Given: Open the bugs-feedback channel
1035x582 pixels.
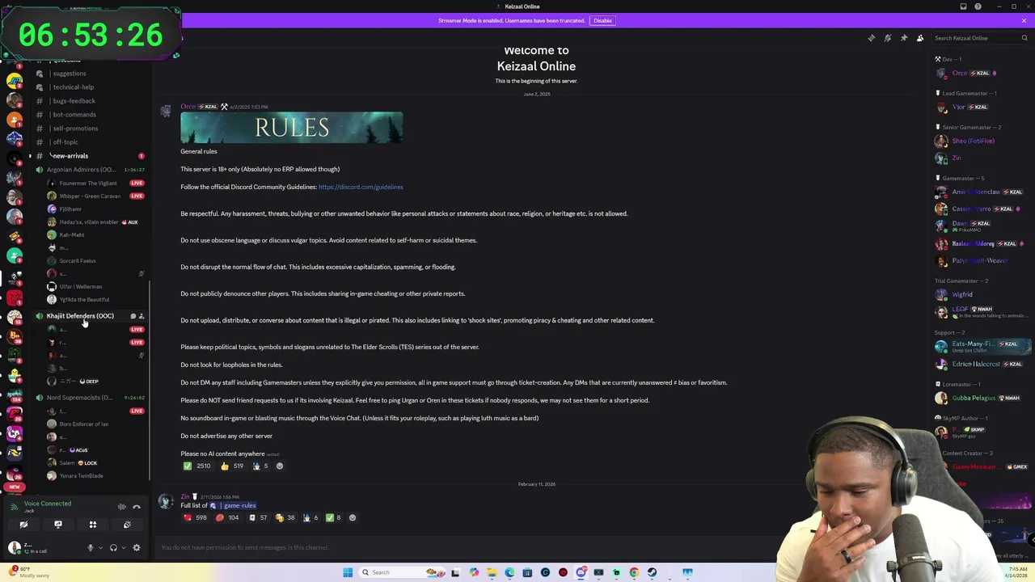Looking at the screenshot, I should (74, 101).
